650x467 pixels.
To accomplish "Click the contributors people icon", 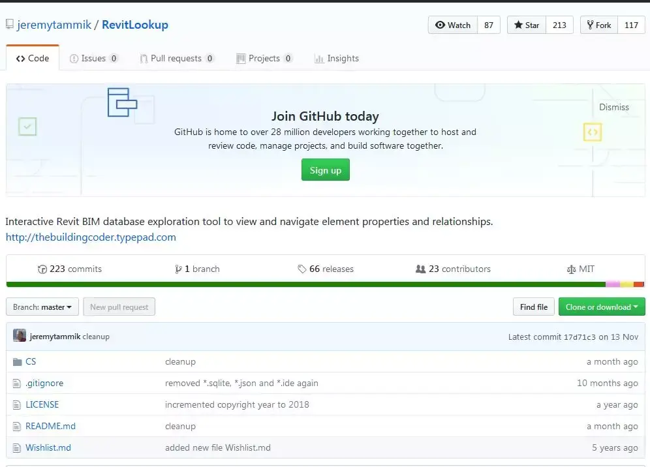I will (420, 269).
